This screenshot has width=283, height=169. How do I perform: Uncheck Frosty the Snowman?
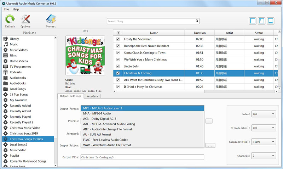(118, 39)
